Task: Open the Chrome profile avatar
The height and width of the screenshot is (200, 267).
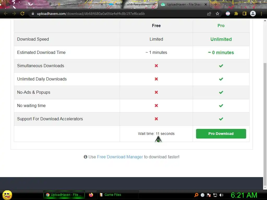Action: (253, 14)
